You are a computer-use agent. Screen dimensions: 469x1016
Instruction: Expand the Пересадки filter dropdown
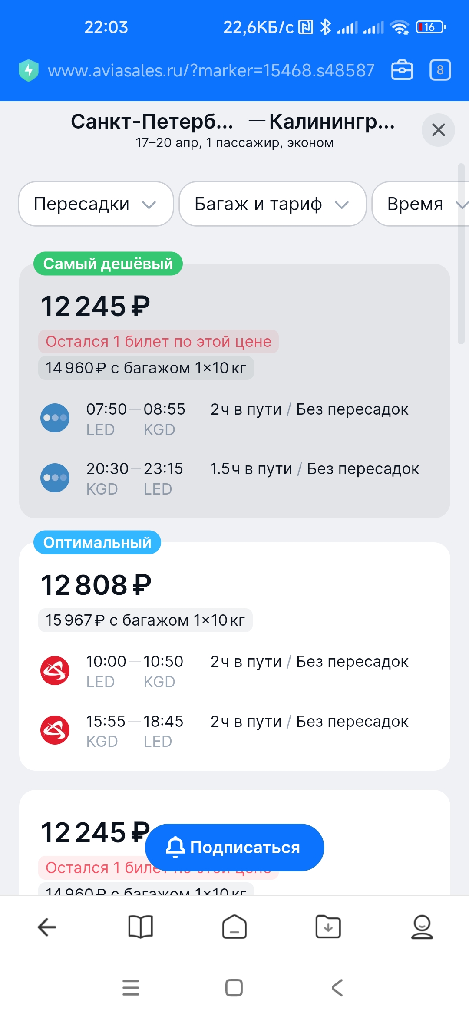coord(96,204)
